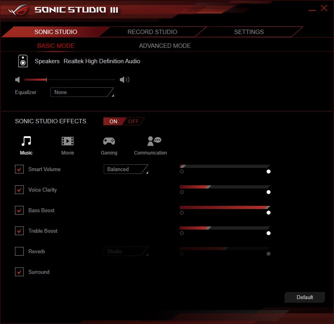Viewport: 334px width, 324px height.
Task: Click Smart Volume maximum circle marker
Action: [269, 171]
